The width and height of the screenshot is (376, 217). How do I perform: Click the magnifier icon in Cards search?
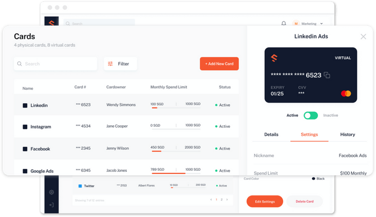[x=19, y=64]
